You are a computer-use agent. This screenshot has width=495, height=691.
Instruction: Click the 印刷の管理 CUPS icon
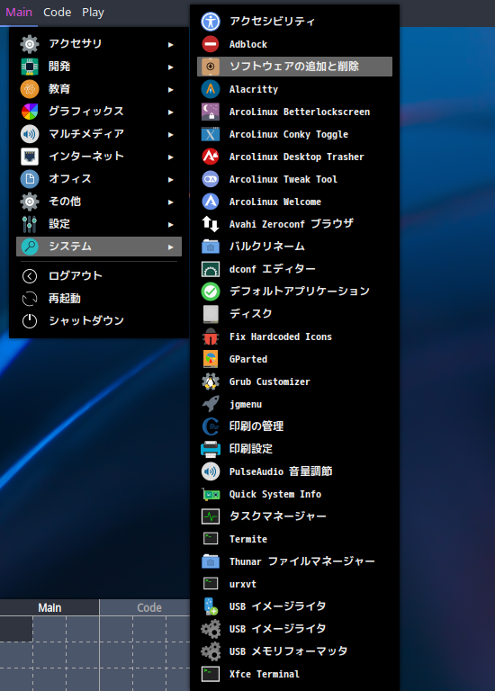coord(211,426)
